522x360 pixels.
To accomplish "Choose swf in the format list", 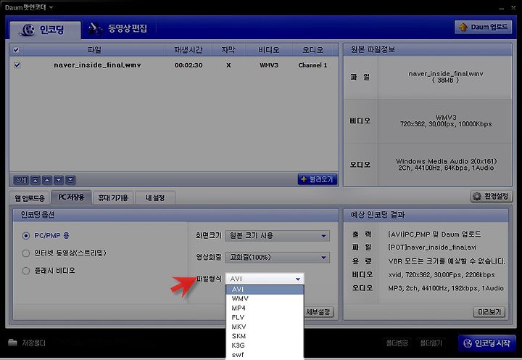I will (x=265, y=355).
